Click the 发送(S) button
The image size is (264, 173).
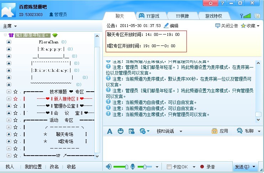242,167
